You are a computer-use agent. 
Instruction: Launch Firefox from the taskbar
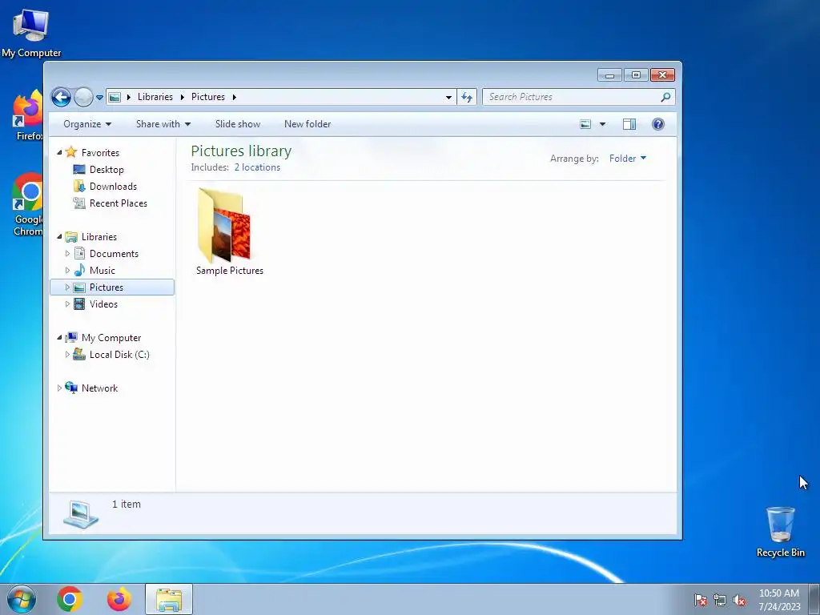pos(119,599)
